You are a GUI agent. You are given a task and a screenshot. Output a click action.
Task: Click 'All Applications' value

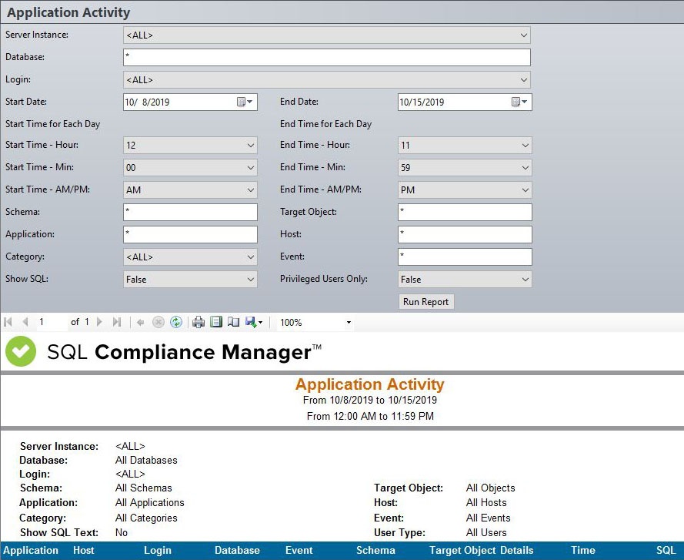coord(149,503)
